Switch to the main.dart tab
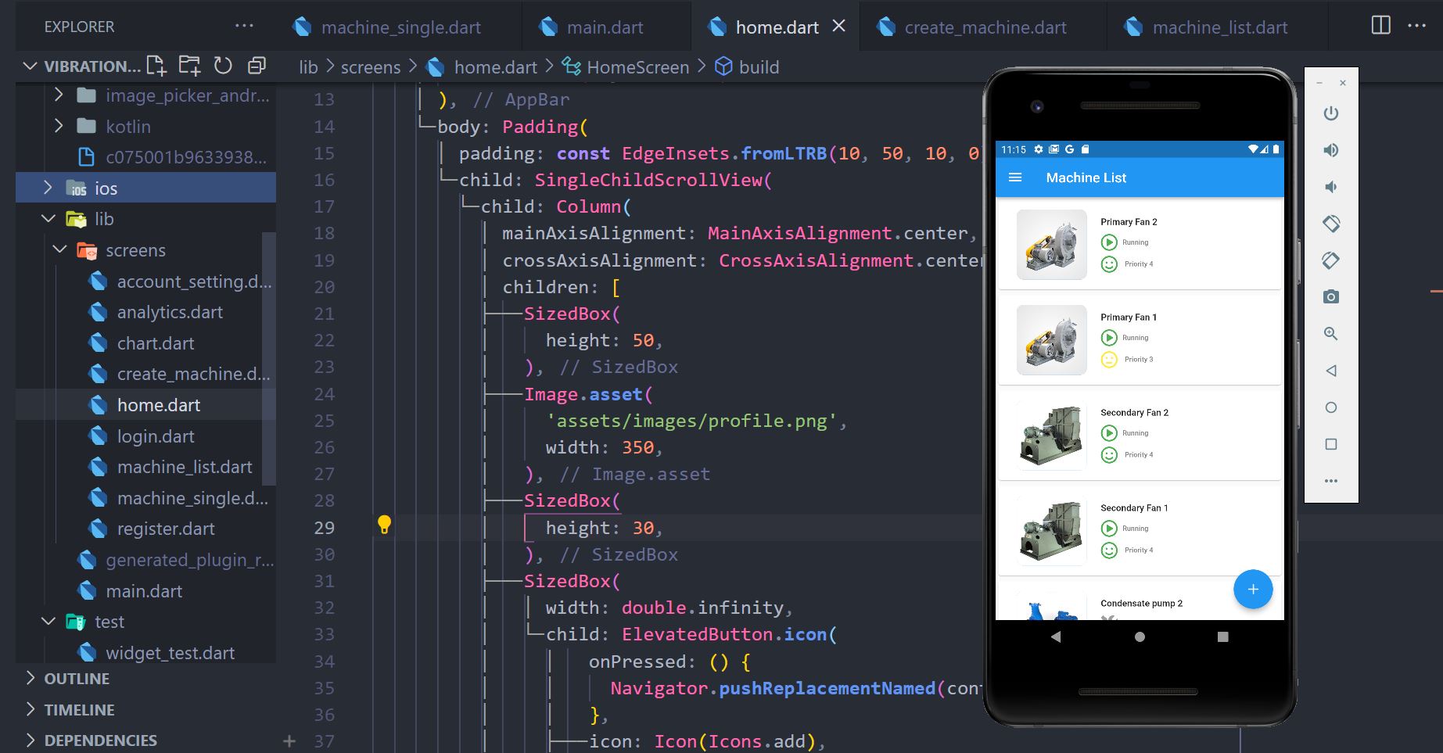 tap(605, 27)
